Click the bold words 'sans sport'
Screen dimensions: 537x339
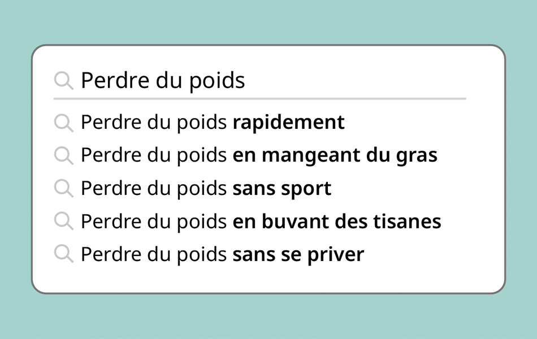tap(282, 189)
